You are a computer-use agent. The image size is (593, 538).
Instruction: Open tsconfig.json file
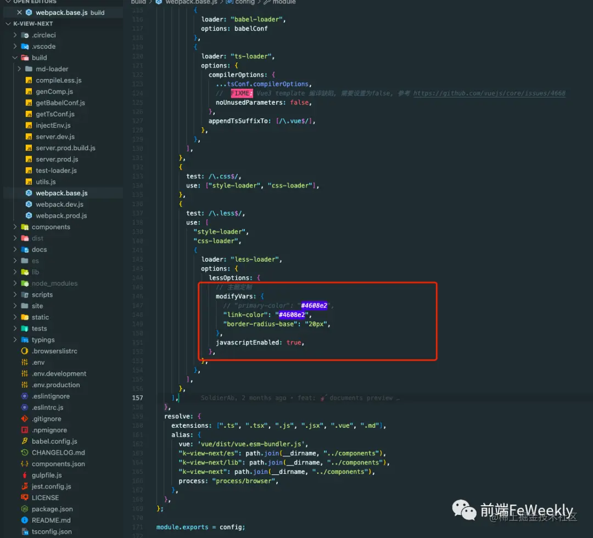click(x=52, y=531)
